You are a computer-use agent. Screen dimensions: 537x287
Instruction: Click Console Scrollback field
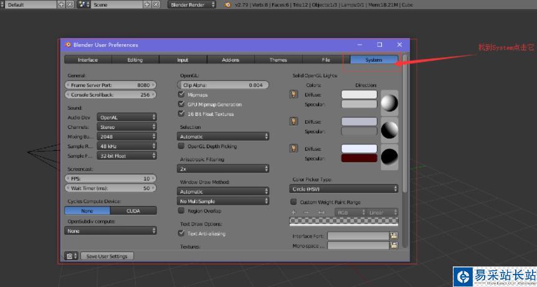(x=111, y=95)
